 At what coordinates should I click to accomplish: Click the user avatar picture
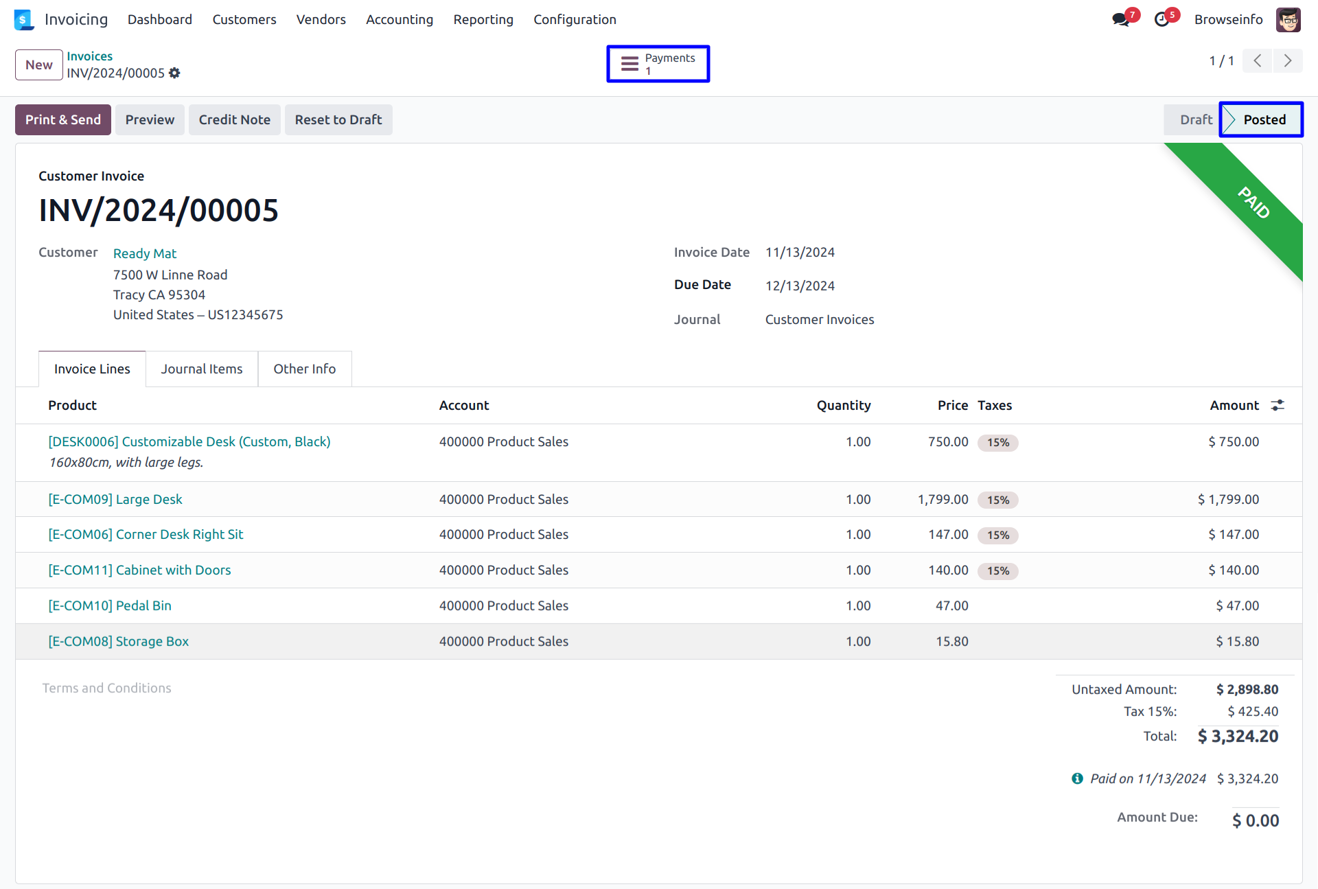1288,19
